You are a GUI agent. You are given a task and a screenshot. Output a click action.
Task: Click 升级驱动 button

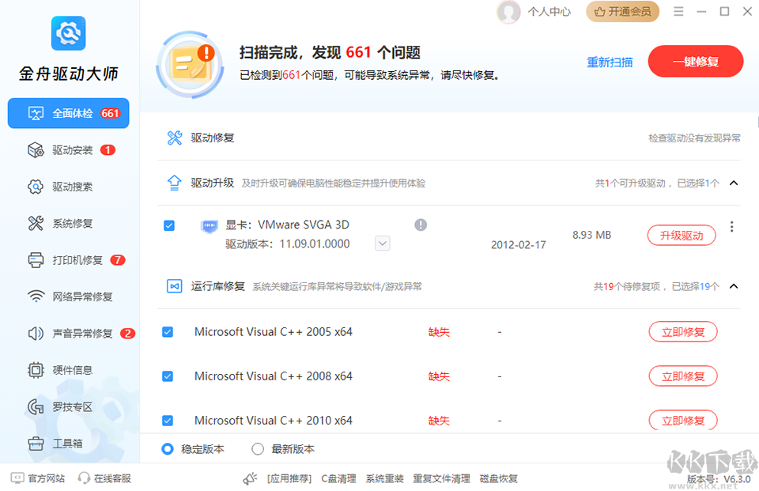click(x=682, y=236)
